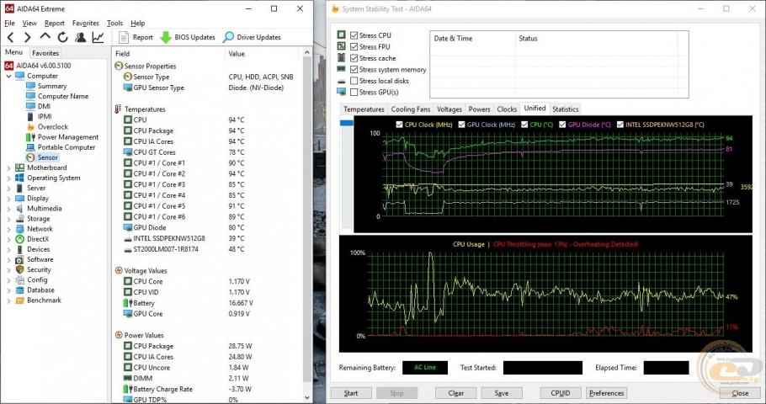This screenshot has width=766, height=404.
Task: Toggle the Stress system memory checkbox
Action: pyautogui.click(x=354, y=69)
